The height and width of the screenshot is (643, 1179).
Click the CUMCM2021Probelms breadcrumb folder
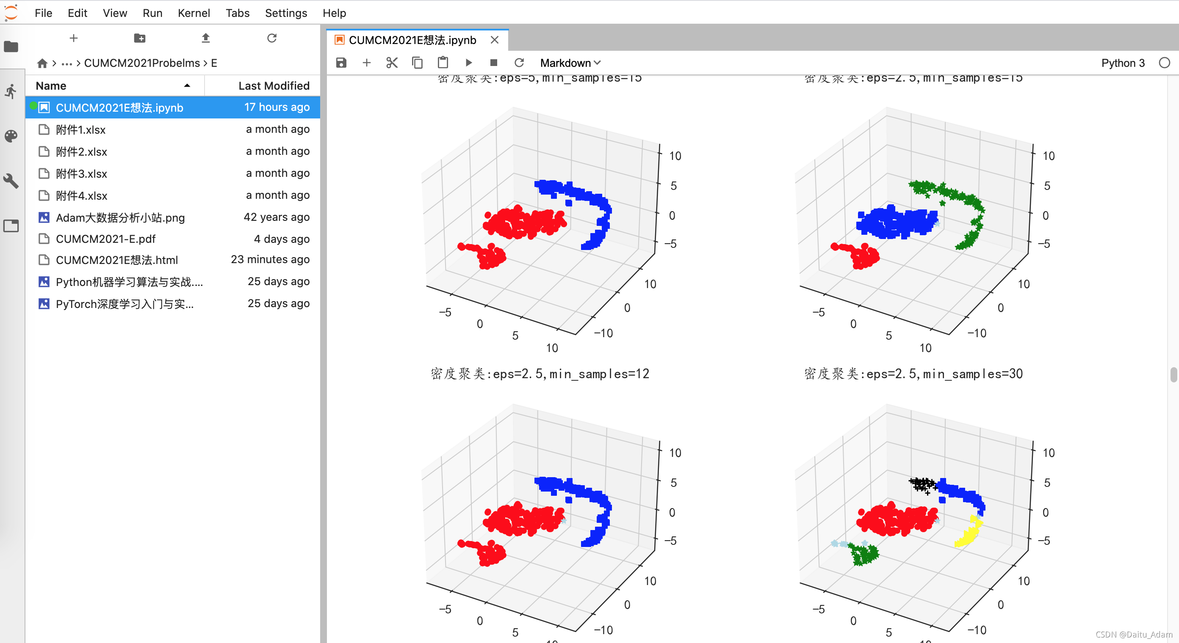point(142,63)
